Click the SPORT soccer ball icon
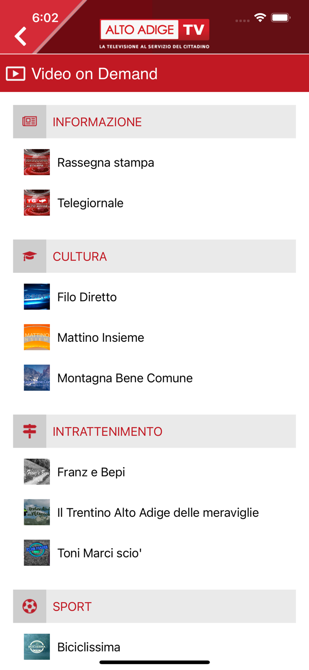This screenshot has width=309, height=670. click(29, 606)
